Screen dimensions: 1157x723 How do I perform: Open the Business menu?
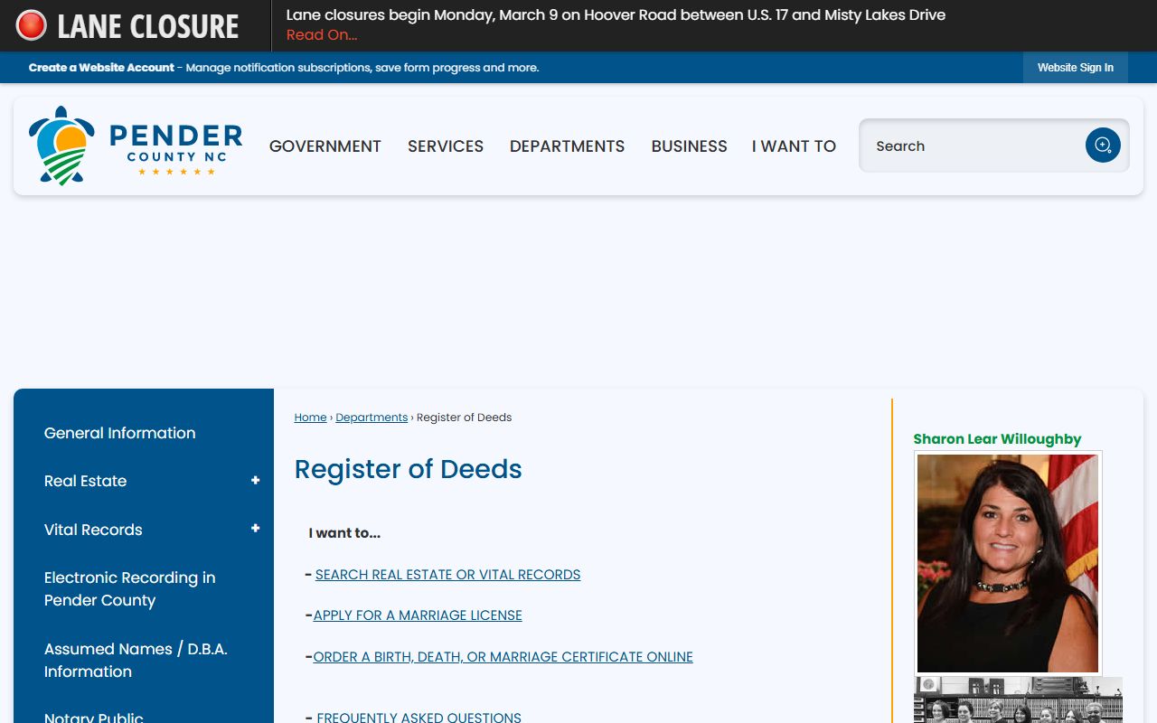click(690, 146)
